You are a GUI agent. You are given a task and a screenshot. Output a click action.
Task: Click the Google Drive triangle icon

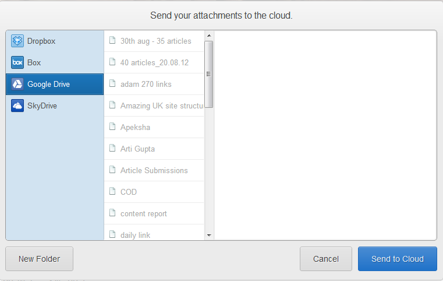click(17, 85)
